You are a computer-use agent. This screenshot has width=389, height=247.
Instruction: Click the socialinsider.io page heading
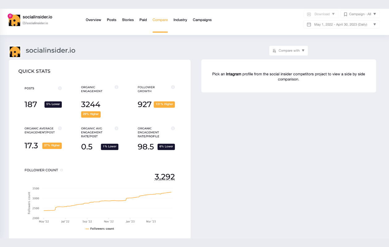click(51, 51)
